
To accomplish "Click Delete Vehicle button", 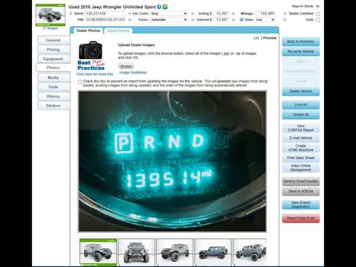I will click(301, 91).
